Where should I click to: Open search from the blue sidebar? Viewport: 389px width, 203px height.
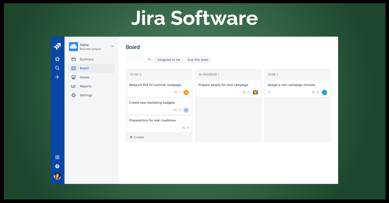[x=57, y=68]
